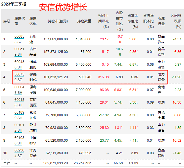Click market value 157,661,000.00
This screenshot has width=184, height=168.
click(55, 39)
